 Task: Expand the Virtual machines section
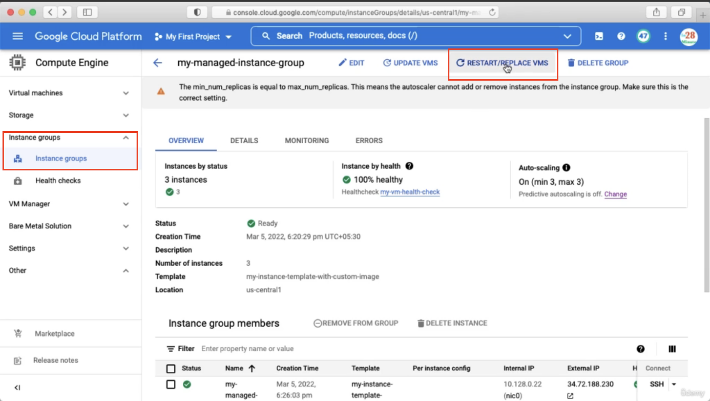point(126,93)
